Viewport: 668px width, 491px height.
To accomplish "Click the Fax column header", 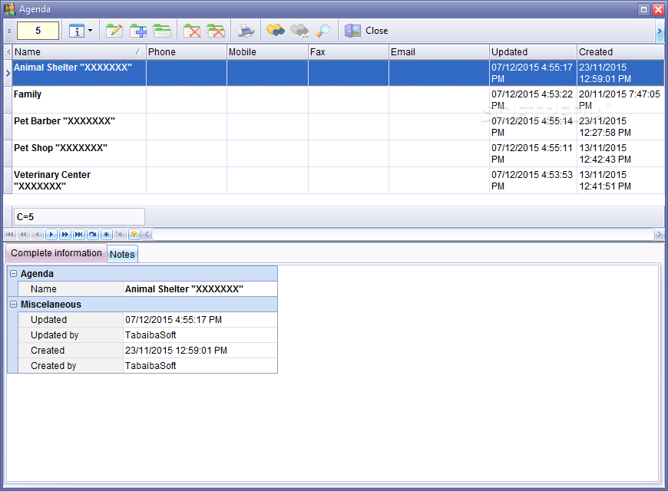I will [x=349, y=52].
